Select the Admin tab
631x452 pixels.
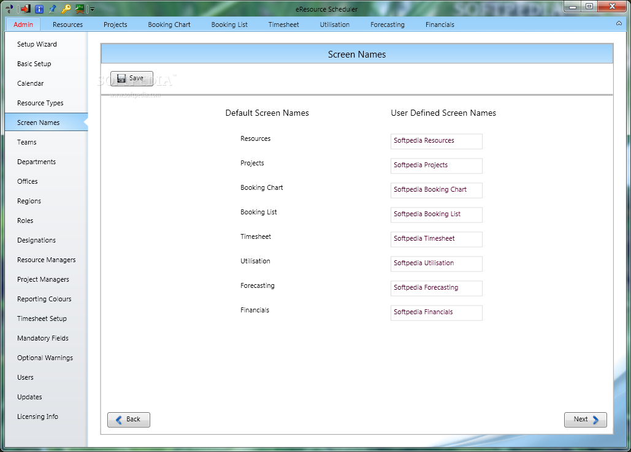[23, 24]
